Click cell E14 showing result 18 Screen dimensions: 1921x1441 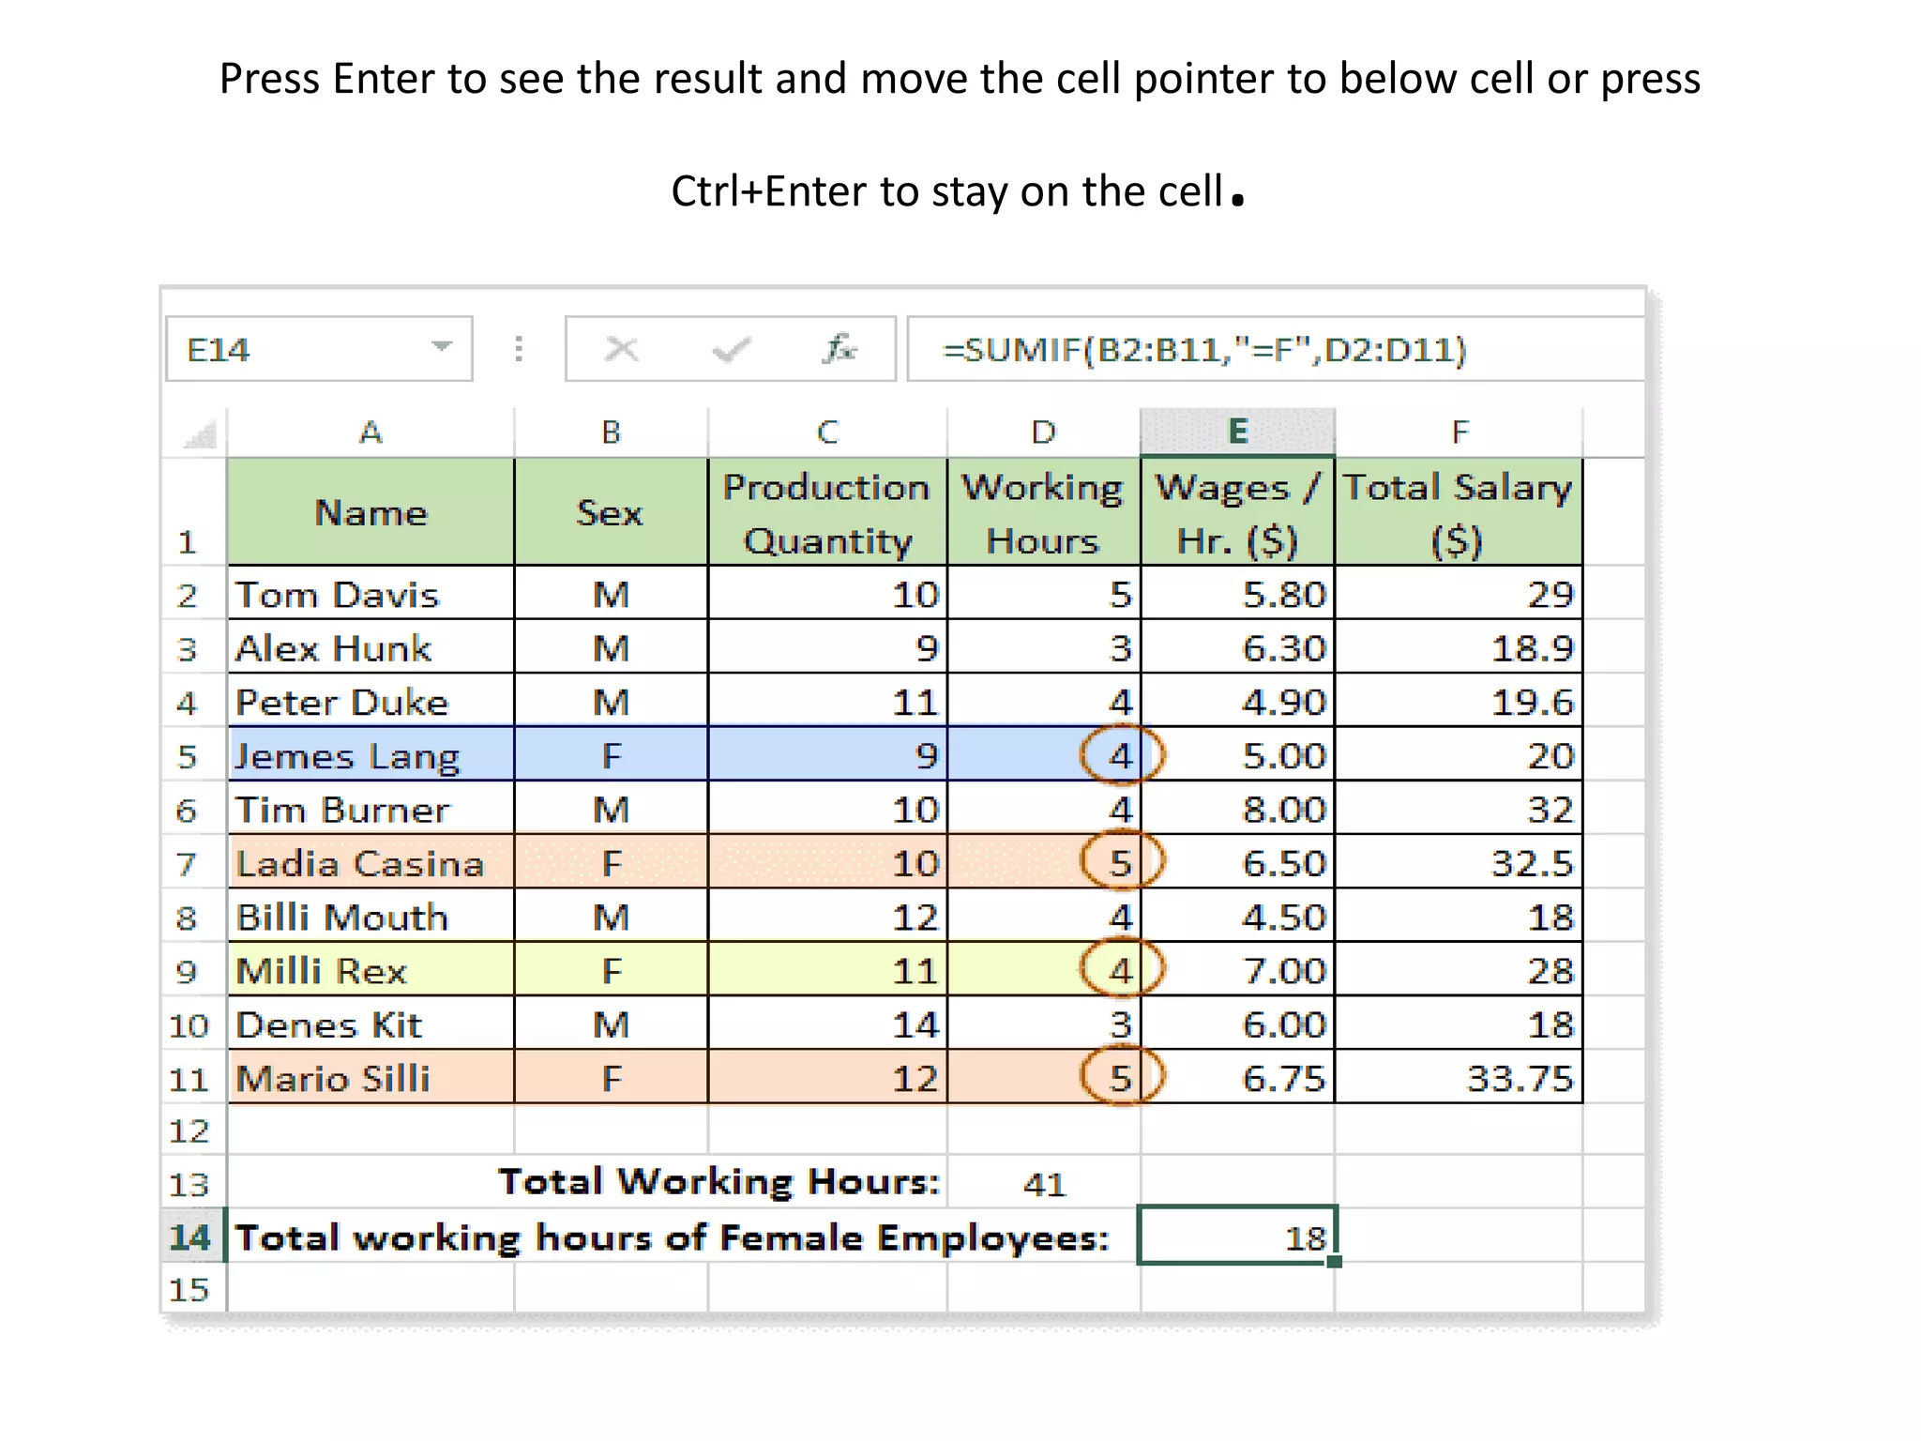(1236, 1236)
